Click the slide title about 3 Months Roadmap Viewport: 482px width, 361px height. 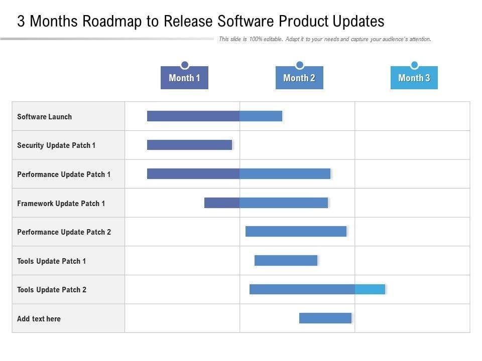click(x=201, y=21)
